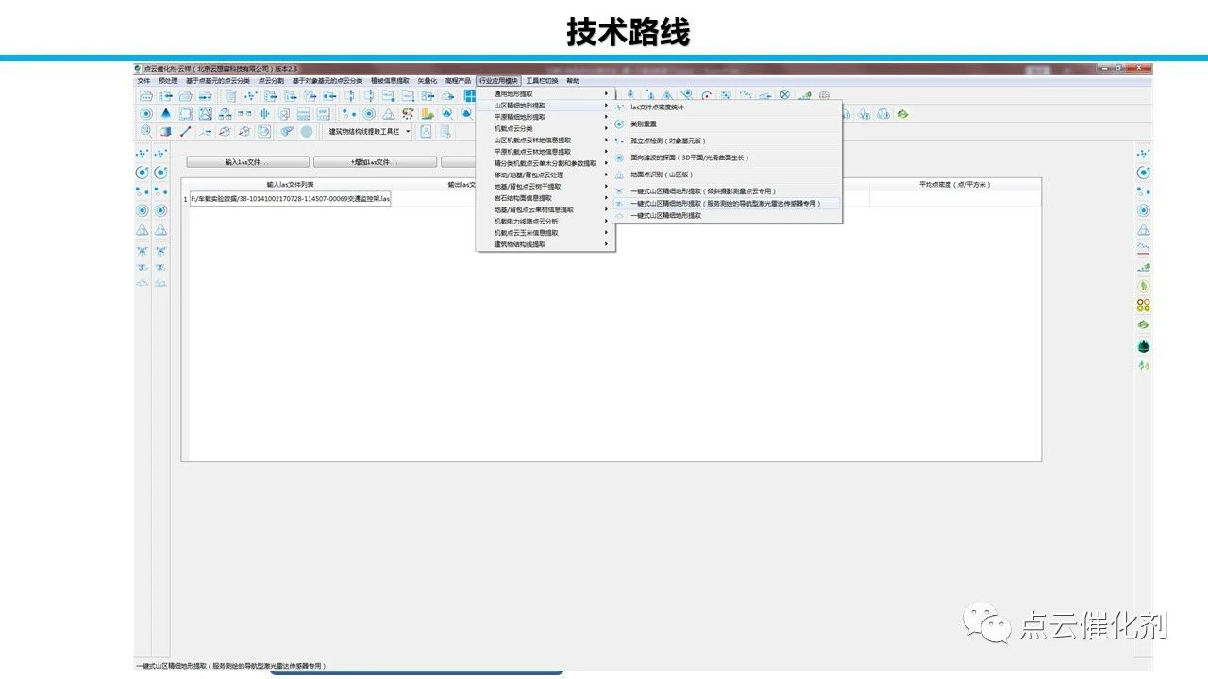The image size is (1208, 679).
Task: Click triangle icon in outermost left sidebar column
Action: pyautogui.click(x=143, y=229)
